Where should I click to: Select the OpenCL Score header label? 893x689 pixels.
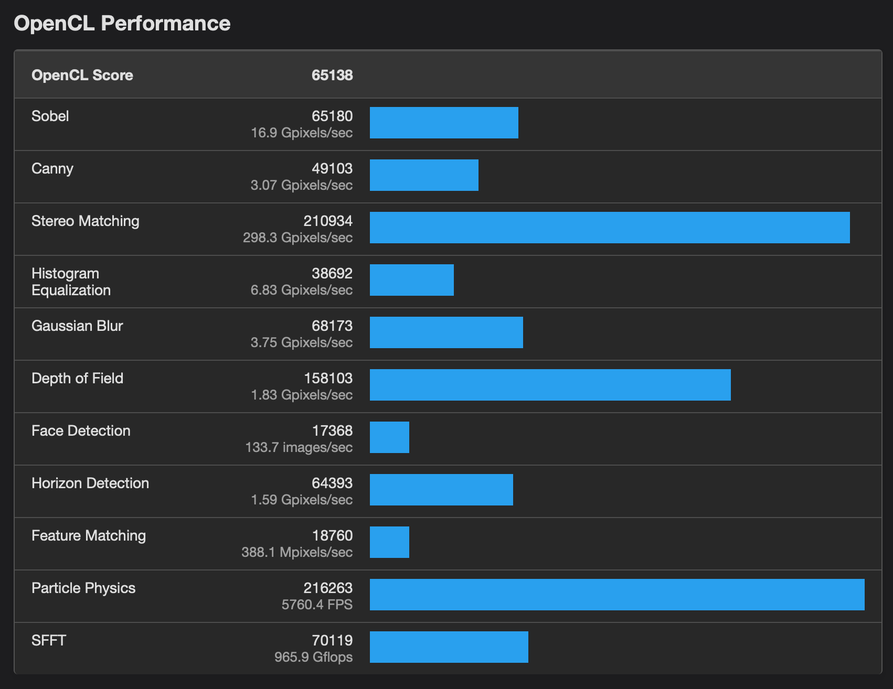click(82, 76)
